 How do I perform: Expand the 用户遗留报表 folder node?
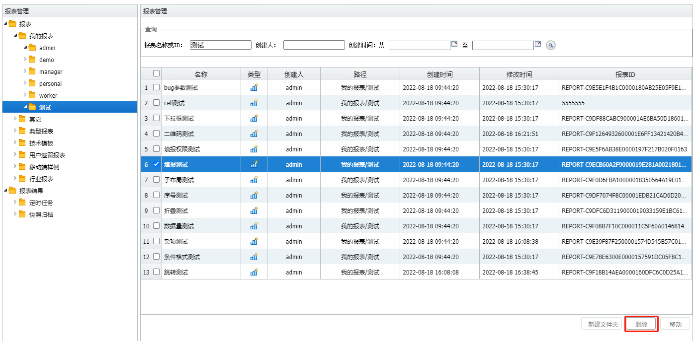coord(15,154)
